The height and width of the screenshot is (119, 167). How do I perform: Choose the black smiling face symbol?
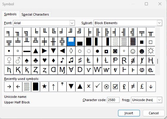pos(142,51)
